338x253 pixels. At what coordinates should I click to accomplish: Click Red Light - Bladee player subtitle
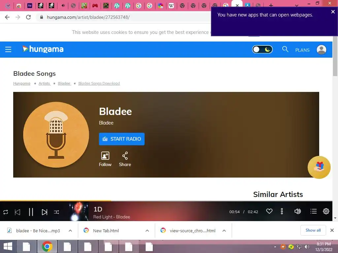(x=112, y=217)
